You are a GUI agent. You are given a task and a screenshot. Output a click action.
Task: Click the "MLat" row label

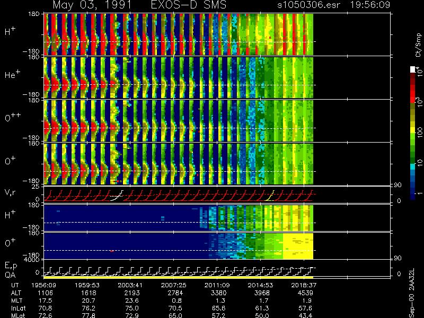pyautogui.click(x=18, y=315)
